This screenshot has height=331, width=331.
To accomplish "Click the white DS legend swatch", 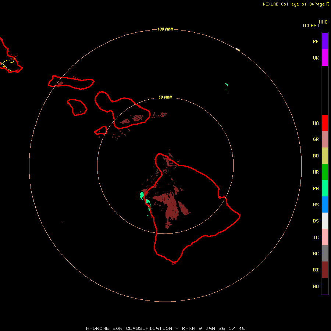I will [x=325, y=221].
